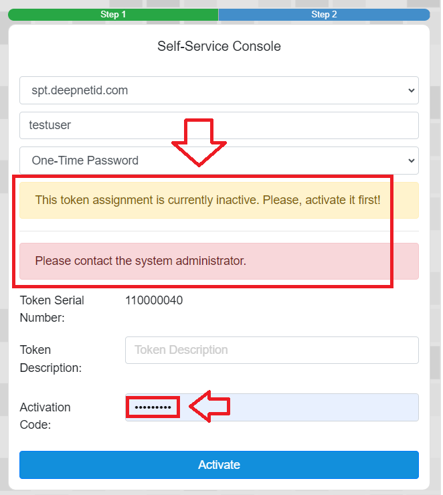Click the Token Serial Number label

52,309
